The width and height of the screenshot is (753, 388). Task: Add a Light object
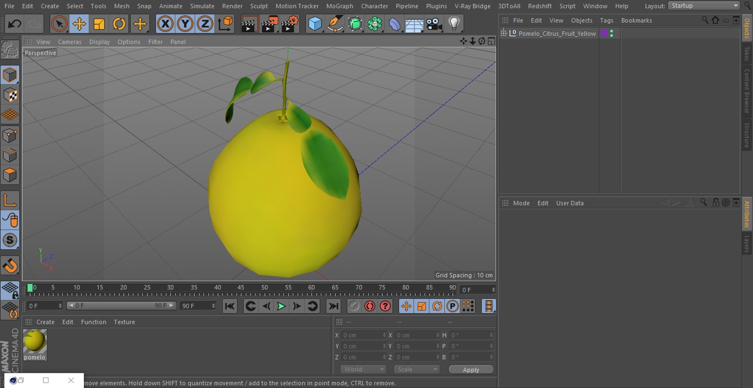click(454, 24)
